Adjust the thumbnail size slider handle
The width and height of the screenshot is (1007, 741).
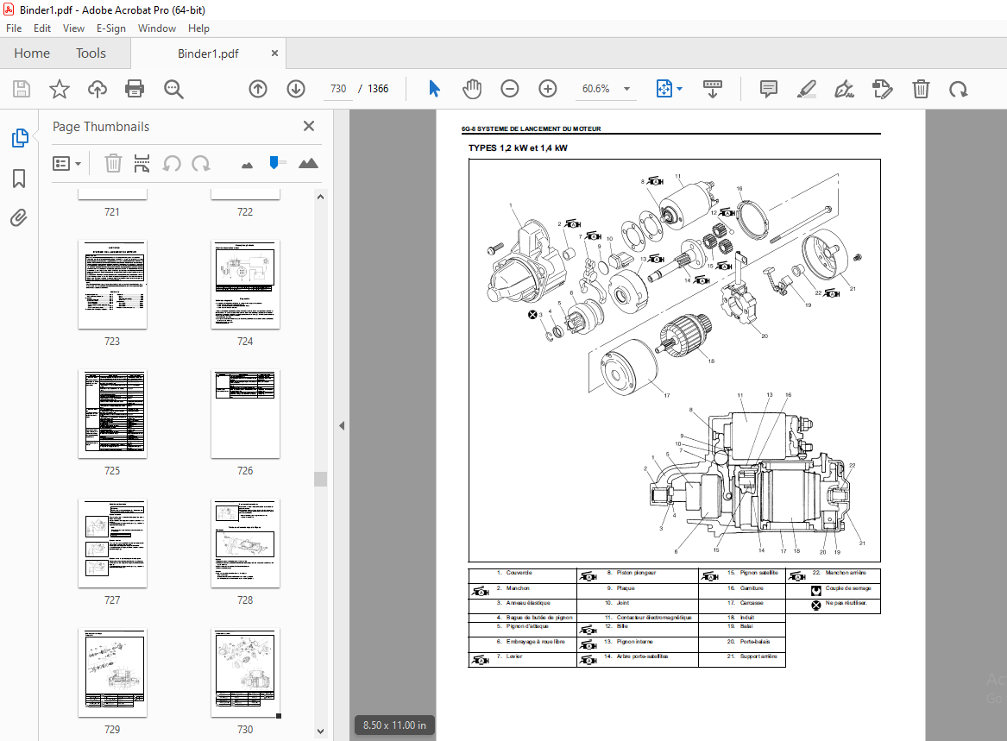[x=274, y=162]
